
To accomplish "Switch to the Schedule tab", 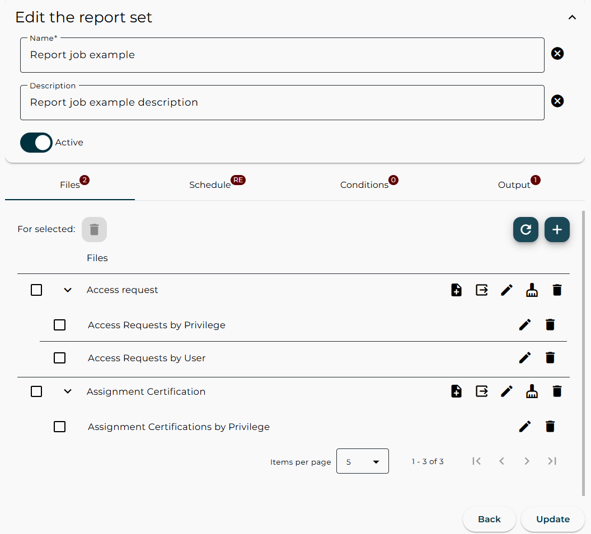I will tap(210, 185).
